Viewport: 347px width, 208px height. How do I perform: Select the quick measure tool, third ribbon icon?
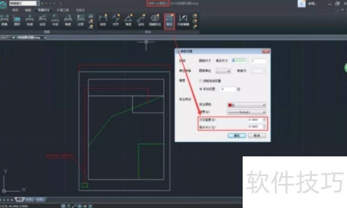(30, 20)
